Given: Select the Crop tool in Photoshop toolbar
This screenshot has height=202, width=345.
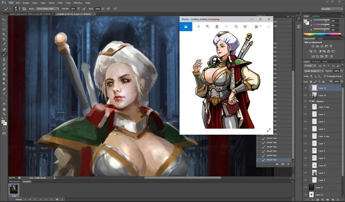Looking at the screenshot, I should (4, 39).
